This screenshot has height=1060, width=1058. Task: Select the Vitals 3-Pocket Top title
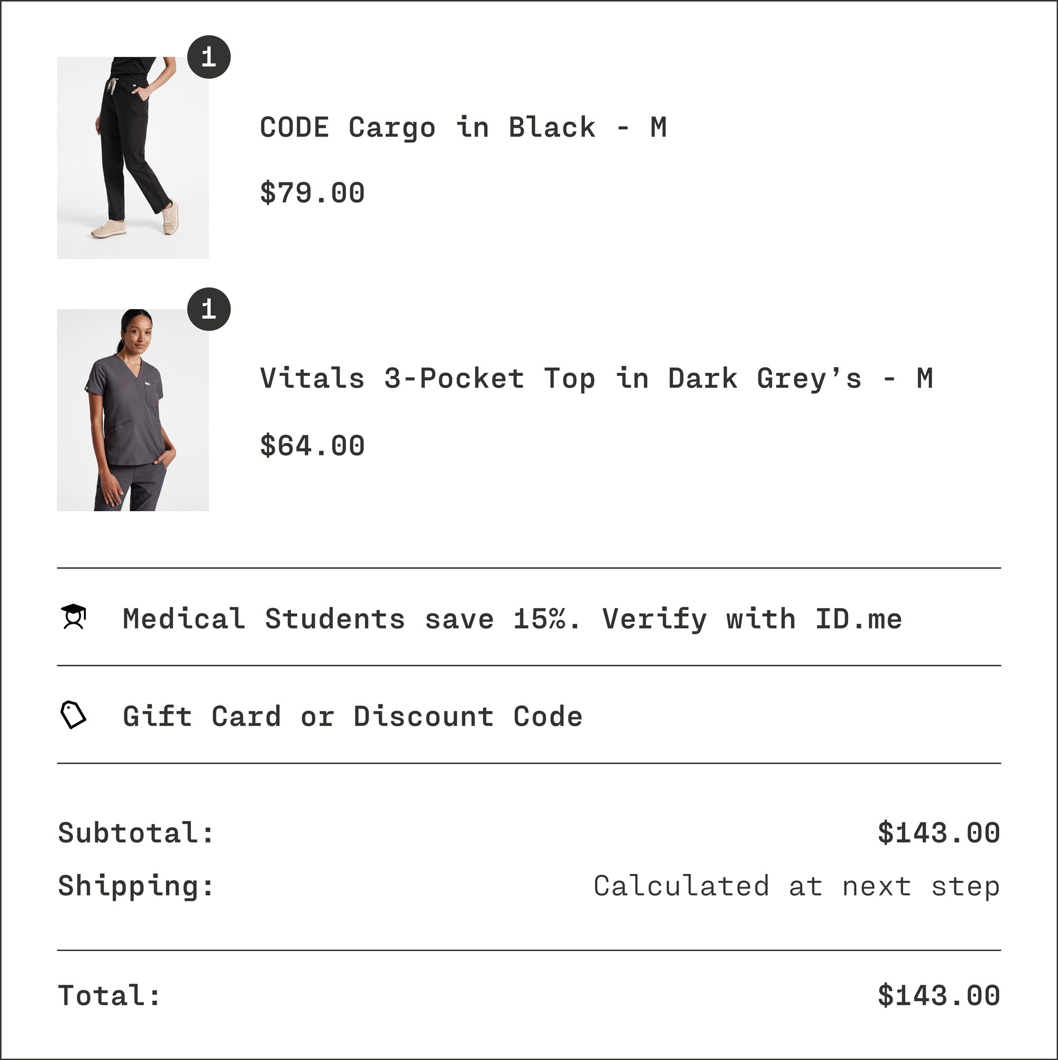pos(596,379)
